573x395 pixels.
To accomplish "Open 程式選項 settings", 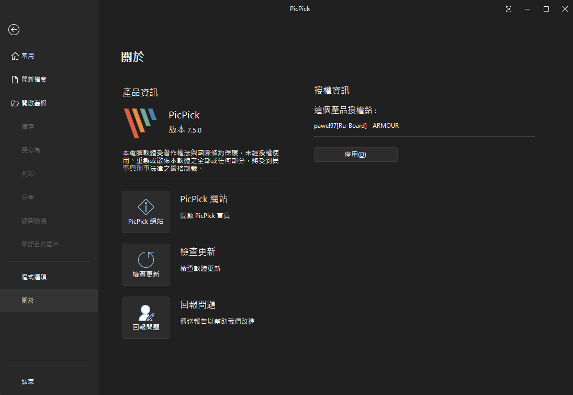I will [x=49, y=277].
